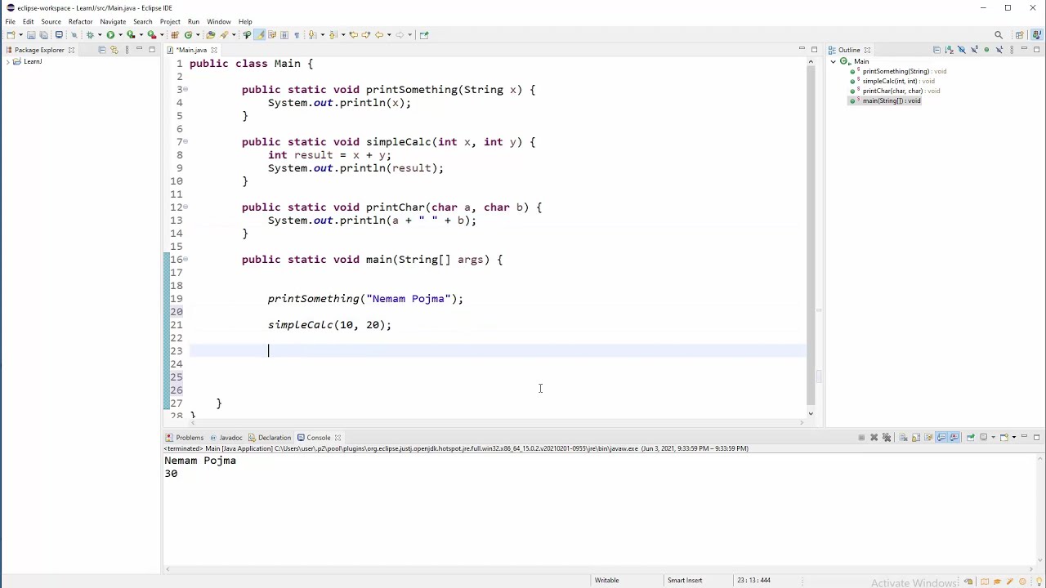The height and width of the screenshot is (588, 1046).
Task: Open the Outline View Menu
Action: tap(1012, 50)
